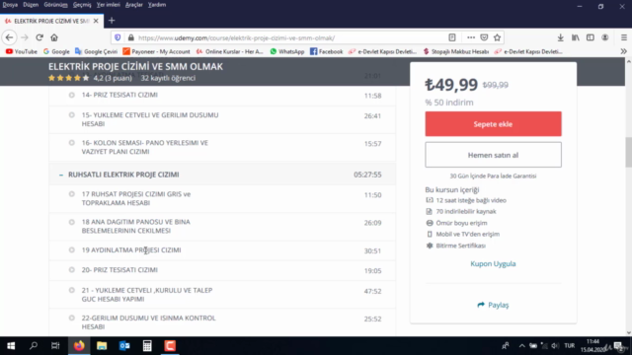
Task: Click lesson duration 47:52
Action: pyautogui.click(x=372, y=291)
